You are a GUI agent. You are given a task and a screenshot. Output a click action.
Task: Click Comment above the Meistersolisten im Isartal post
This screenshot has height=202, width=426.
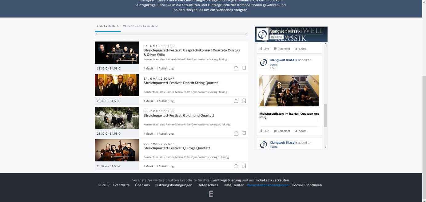click(x=282, y=49)
